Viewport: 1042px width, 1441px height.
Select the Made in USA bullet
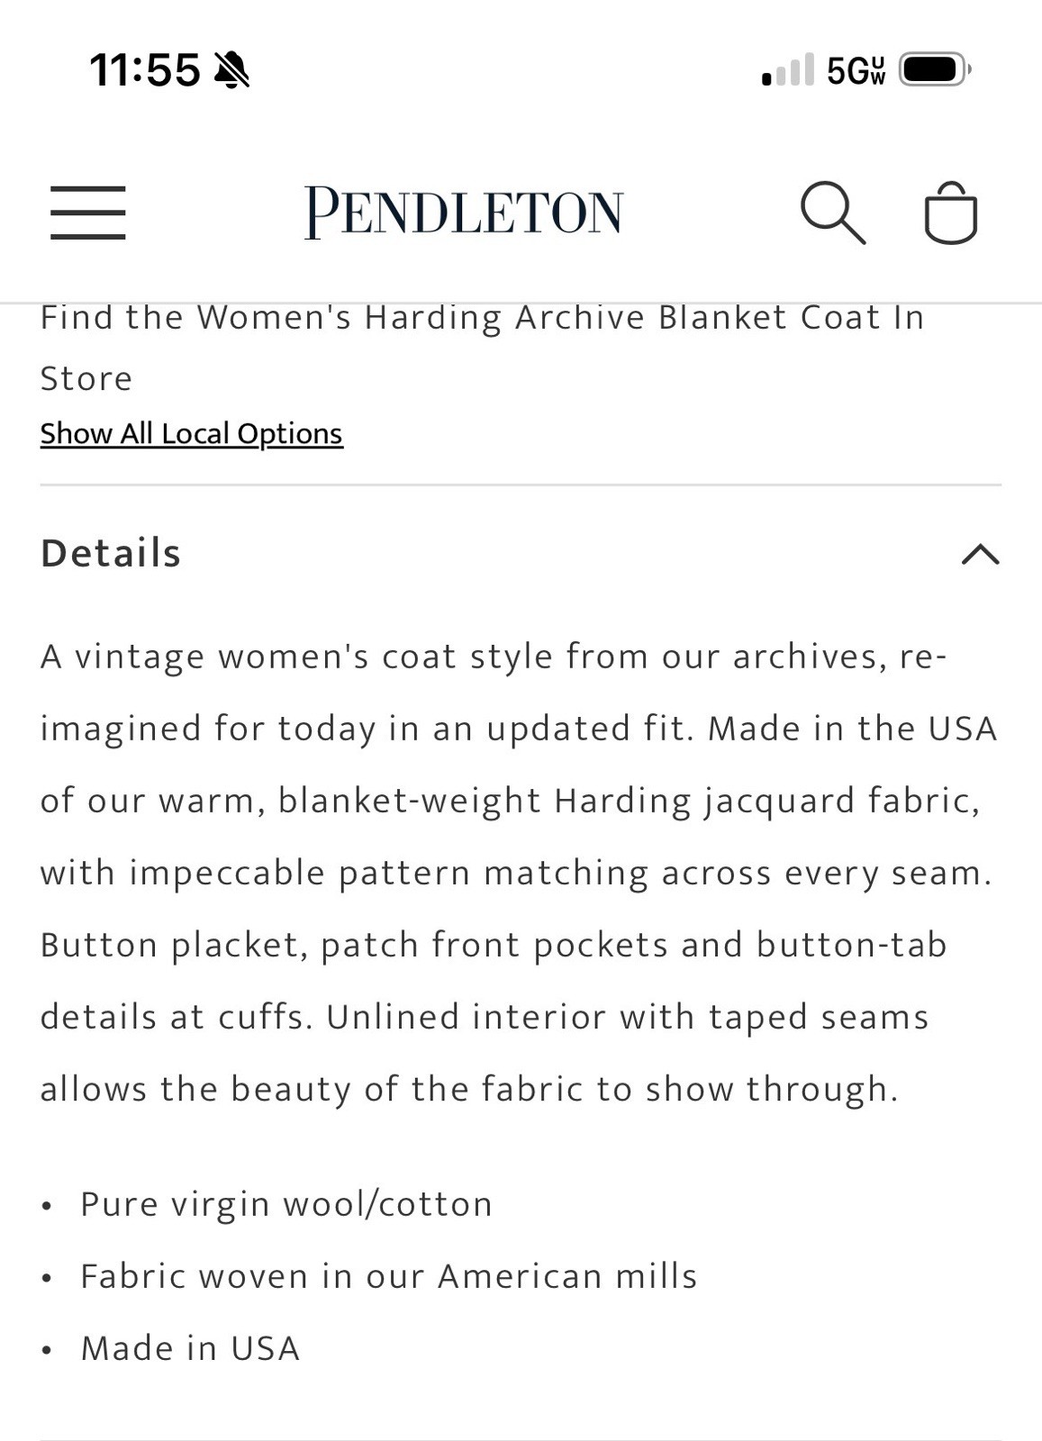tap(190, 1348)
